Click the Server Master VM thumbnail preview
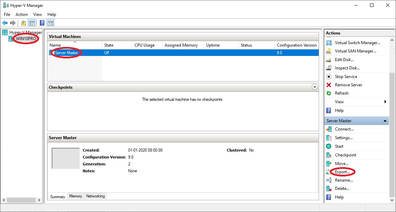 [66, 158]
